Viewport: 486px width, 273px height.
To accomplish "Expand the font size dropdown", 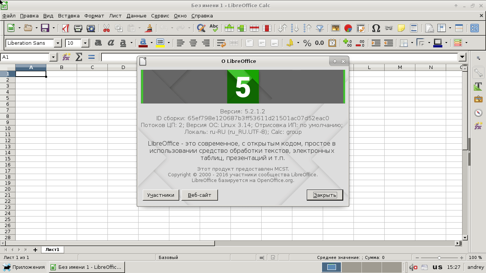I will point(85,43).
